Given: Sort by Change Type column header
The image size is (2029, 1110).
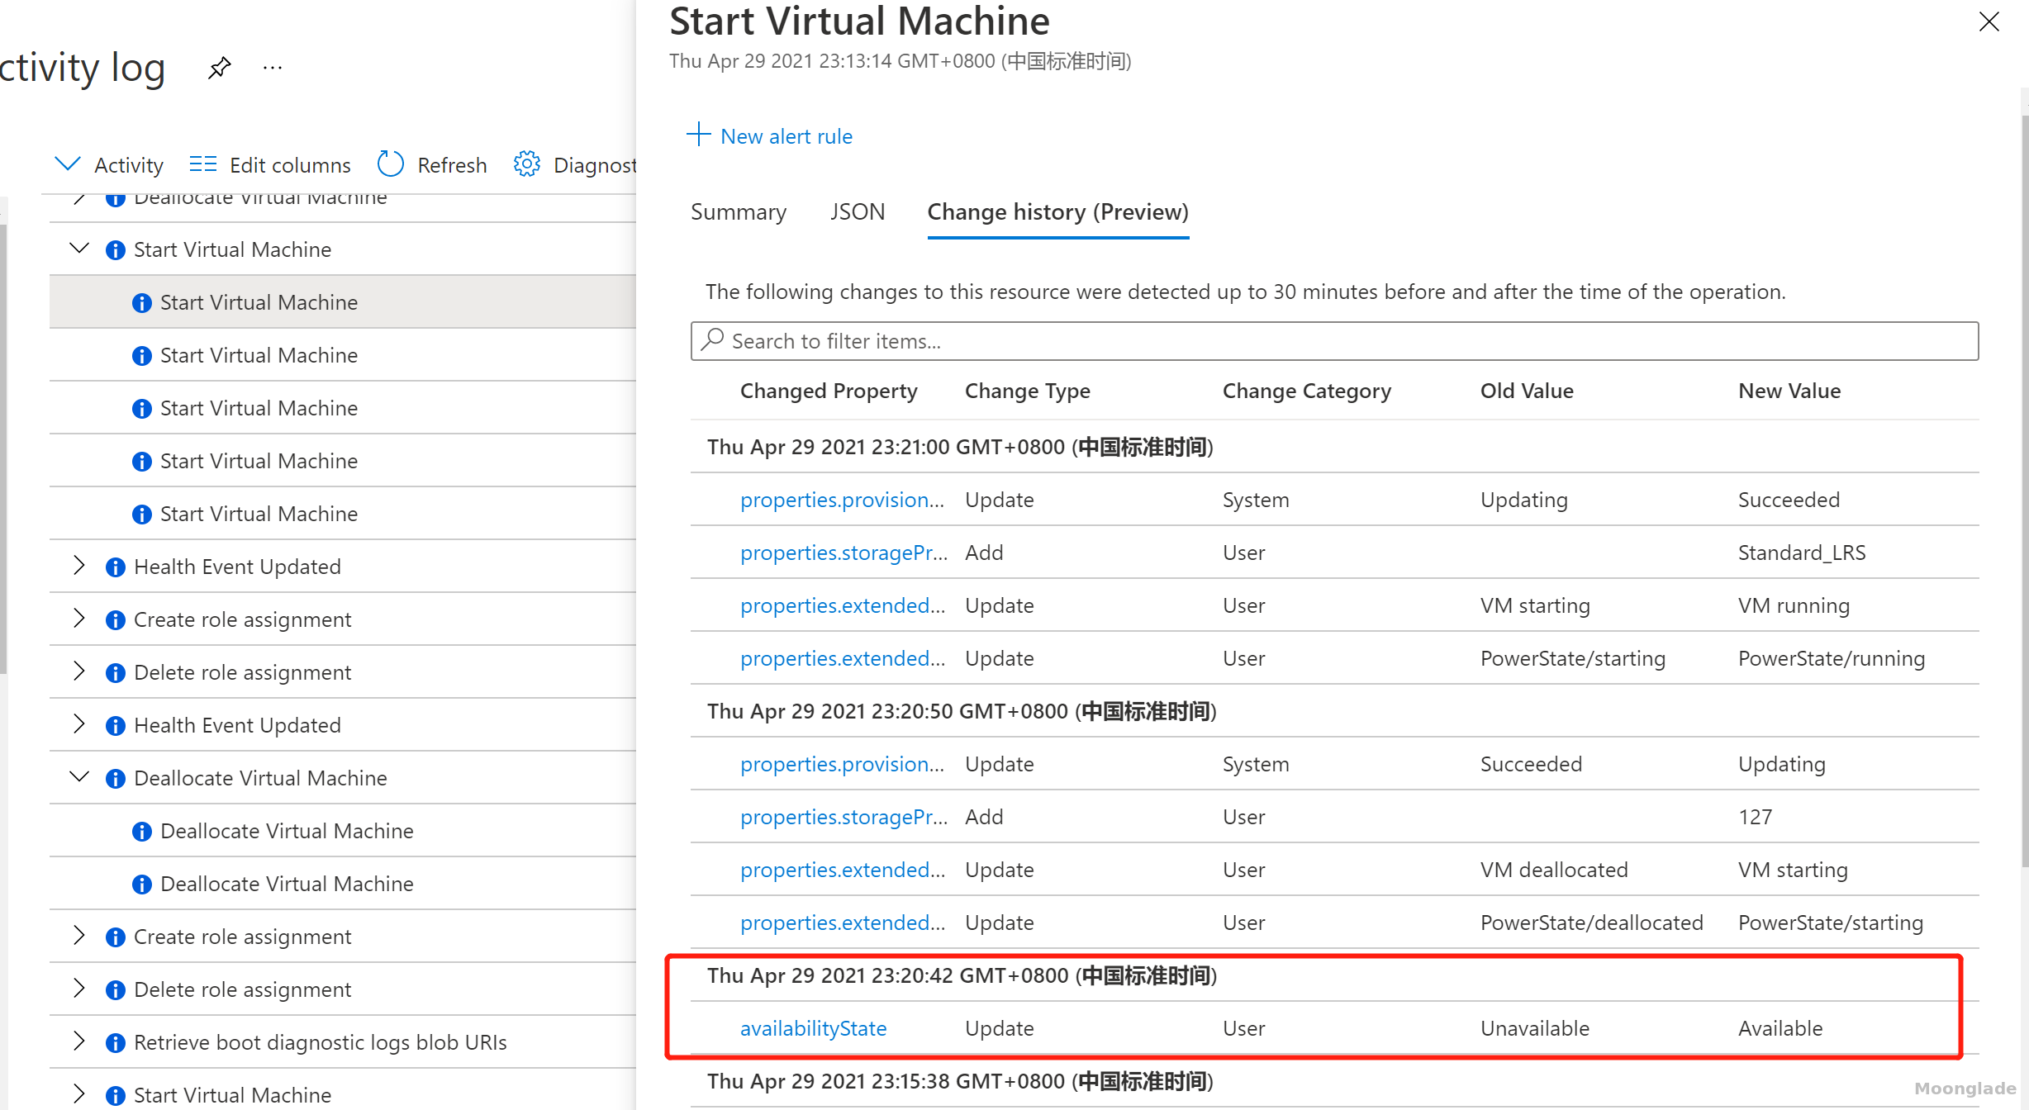Looking at the screenshot, I should pyautogui.click(x=1028, y=391).
